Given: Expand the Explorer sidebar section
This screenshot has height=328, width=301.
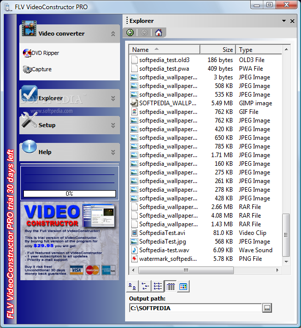Looking at the screenshot, I should click(x=113, y=98).
